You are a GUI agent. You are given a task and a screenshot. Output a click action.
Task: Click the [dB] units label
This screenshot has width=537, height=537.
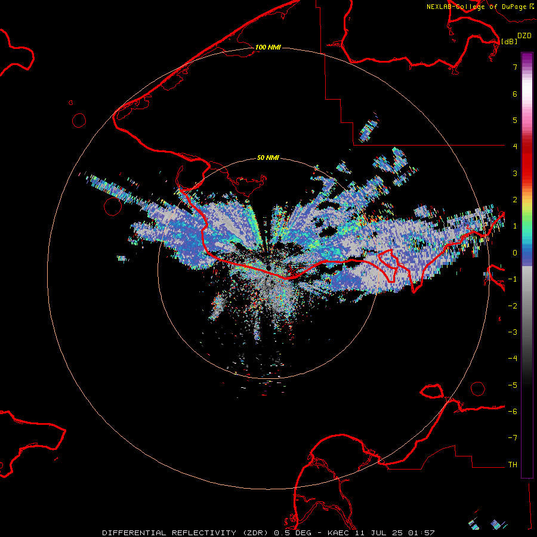509,41
